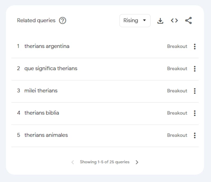This screenshot has width=211, height=182.
Task: Click Breakout label for therians argentina
Action: [x=177, y=46]
